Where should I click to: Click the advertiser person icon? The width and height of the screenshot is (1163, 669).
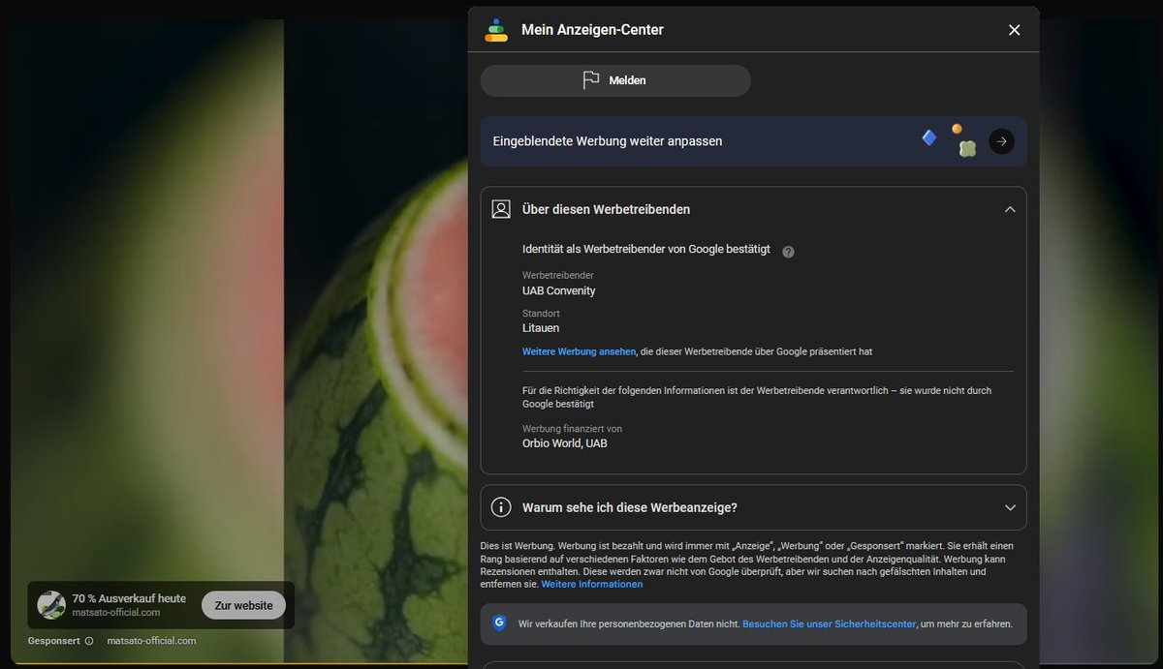501,209
